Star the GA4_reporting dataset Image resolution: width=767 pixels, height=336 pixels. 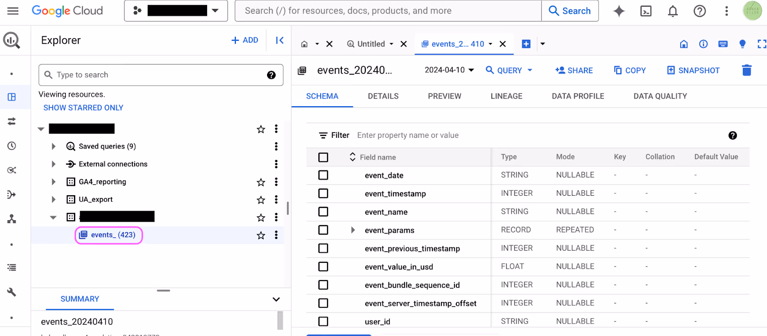pyautogui.click(x=261, y=182)
